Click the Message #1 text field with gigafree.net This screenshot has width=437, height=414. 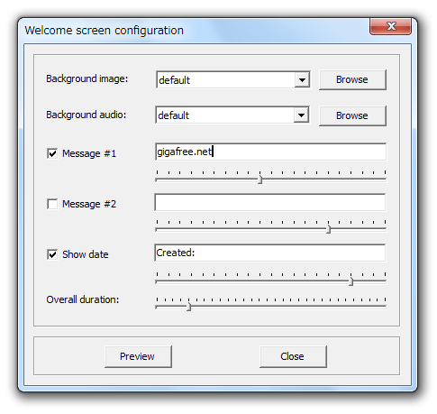(270, 152)
